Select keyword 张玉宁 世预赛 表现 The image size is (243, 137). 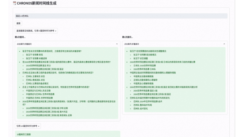(34, 55)
